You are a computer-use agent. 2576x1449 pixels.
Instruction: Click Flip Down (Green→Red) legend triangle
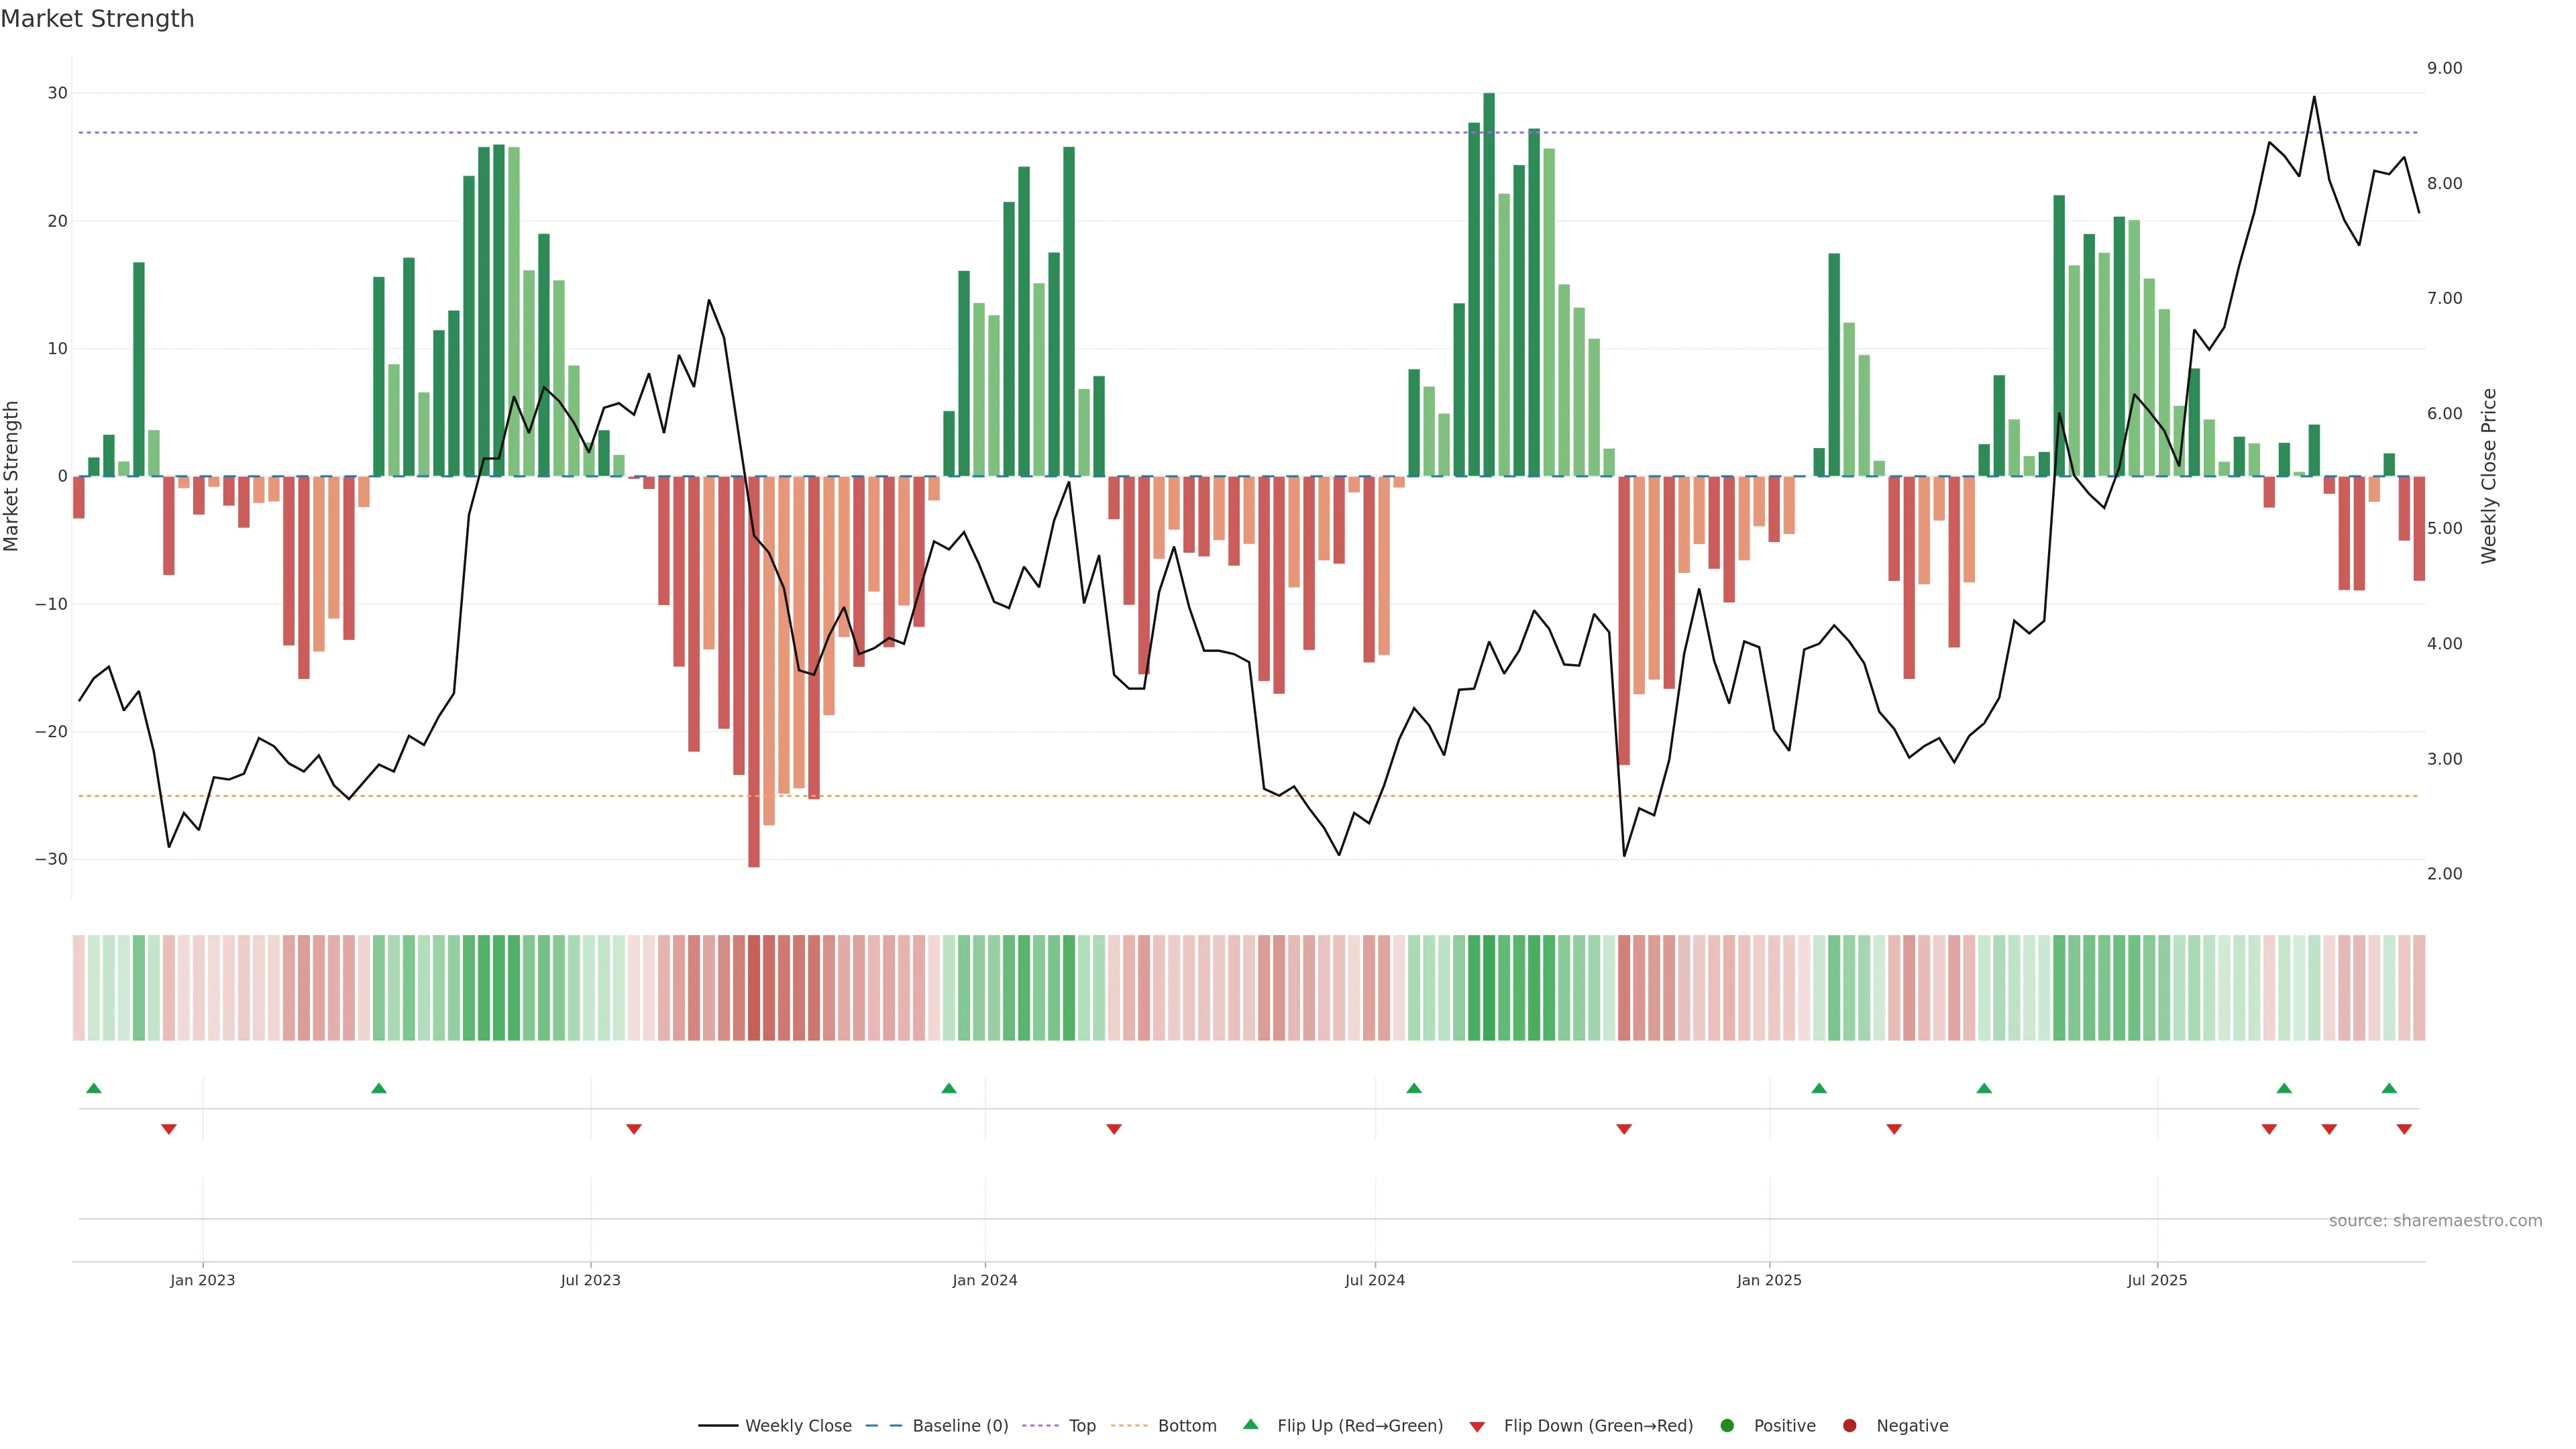[1477, 1426]
